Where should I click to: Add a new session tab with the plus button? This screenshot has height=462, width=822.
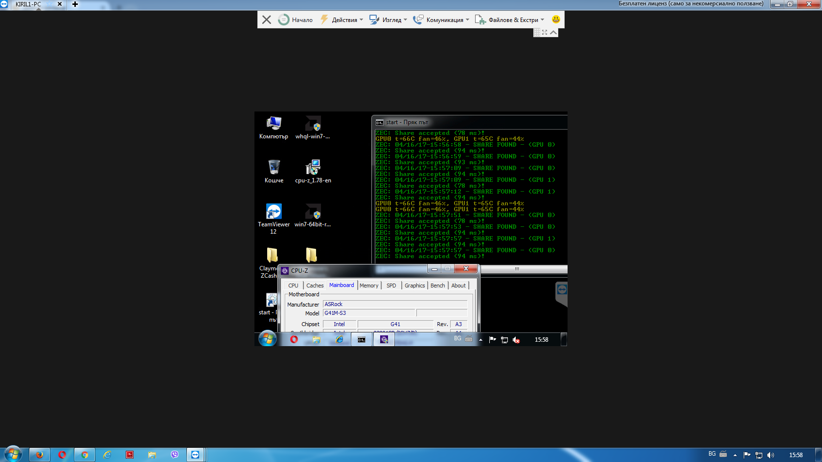point(75,4)
